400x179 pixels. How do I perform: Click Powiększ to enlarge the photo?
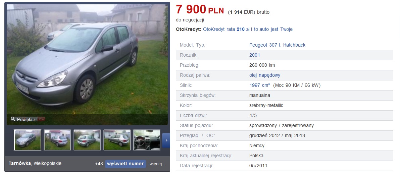pyautogui.click(x=26, y=119)
